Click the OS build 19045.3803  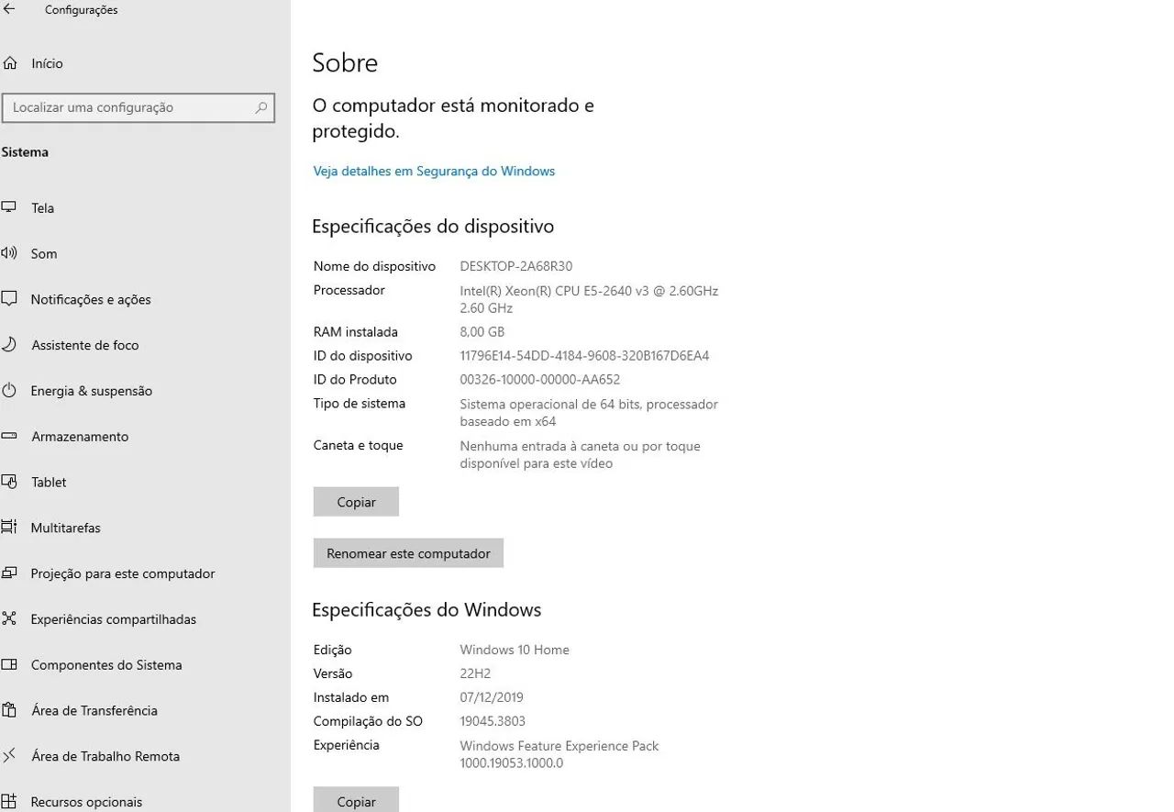[x=493, y=721]
